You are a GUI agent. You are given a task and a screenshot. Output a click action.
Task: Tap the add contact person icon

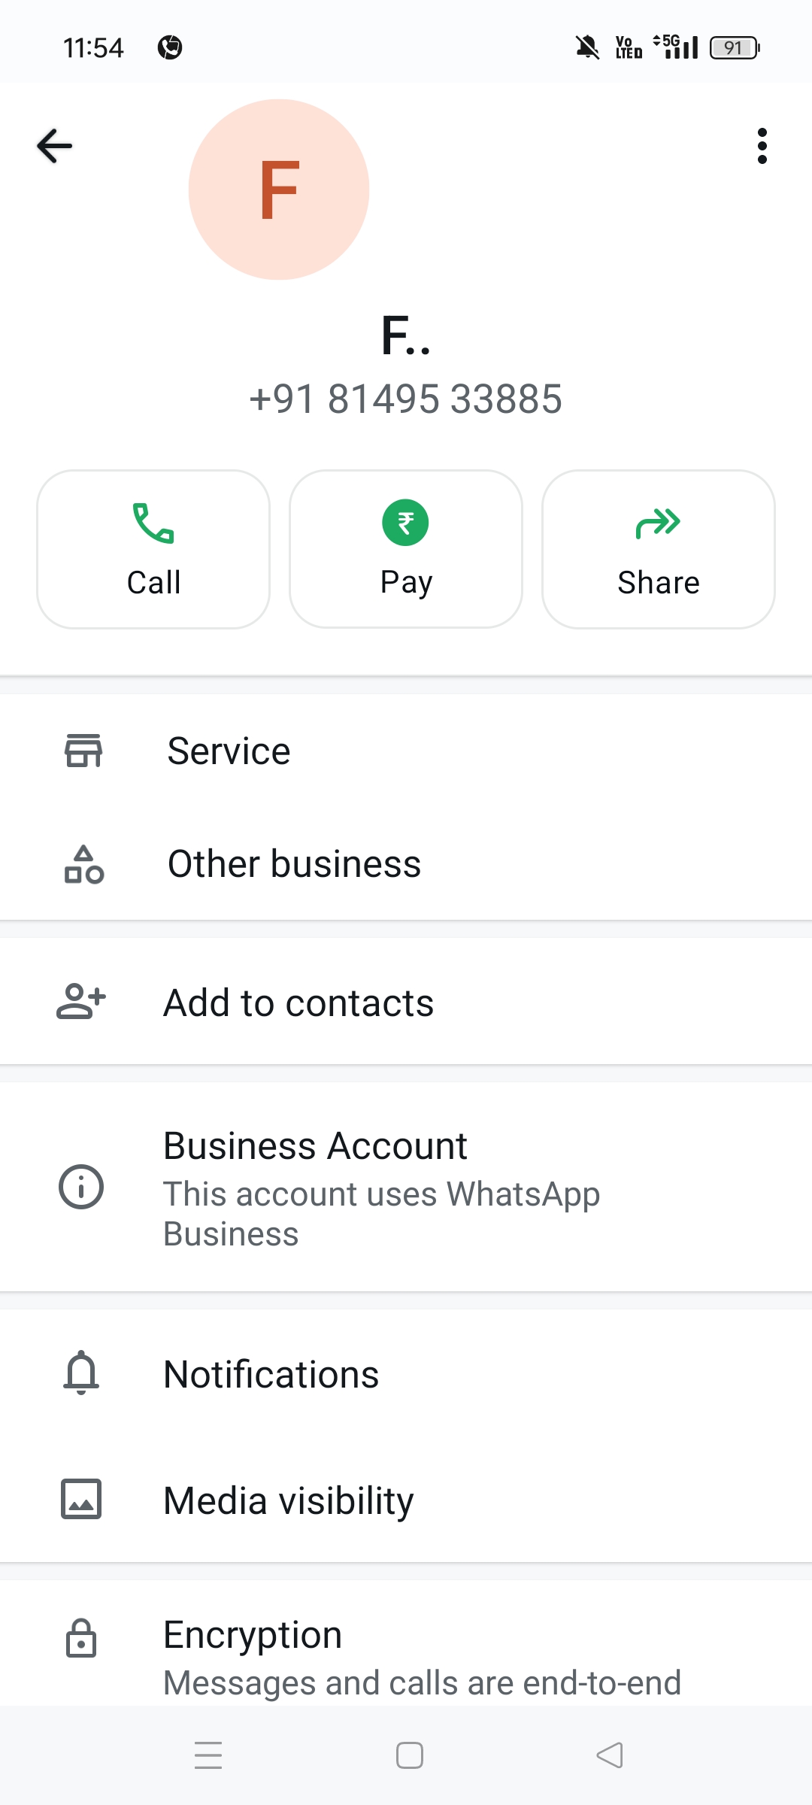point(81,1002)
